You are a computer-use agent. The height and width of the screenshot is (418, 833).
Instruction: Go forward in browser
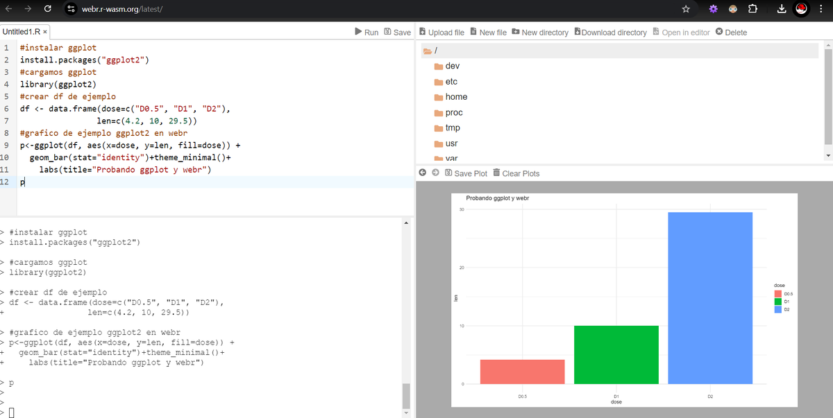pos(29,9)
